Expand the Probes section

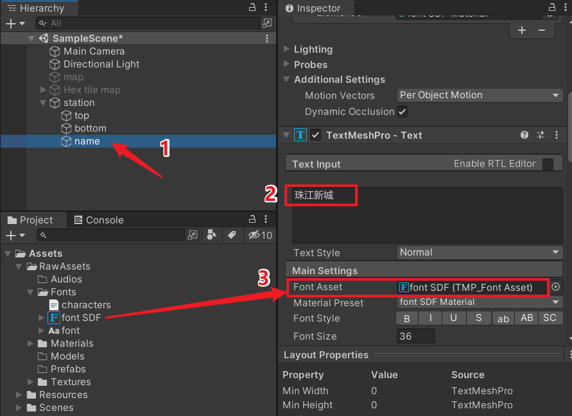[287, 64]
